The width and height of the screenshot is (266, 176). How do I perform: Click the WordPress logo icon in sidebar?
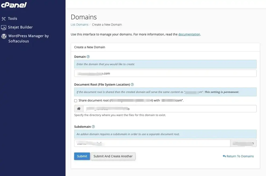4,36
